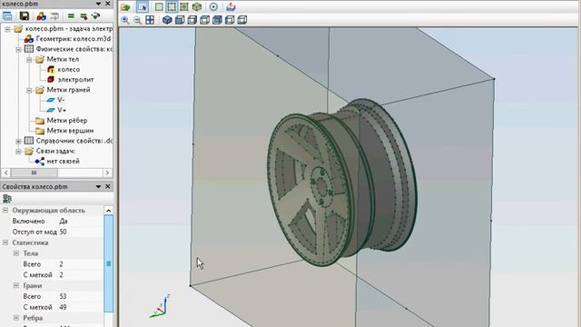The height and width of the screenshot is (327, 581).
Task: Zoom in with the magnifier plus icon
Action: point(125,20)
